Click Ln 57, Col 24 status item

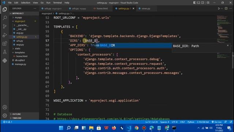tap(151, 122)
